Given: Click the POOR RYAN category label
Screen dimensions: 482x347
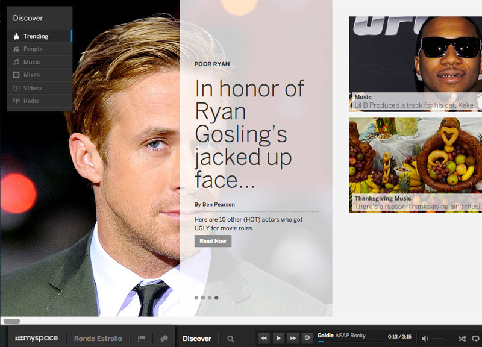Looking at the screenshot, I should pos(212,64).
